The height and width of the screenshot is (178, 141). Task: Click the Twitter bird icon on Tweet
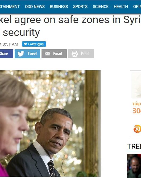point(21,54)
